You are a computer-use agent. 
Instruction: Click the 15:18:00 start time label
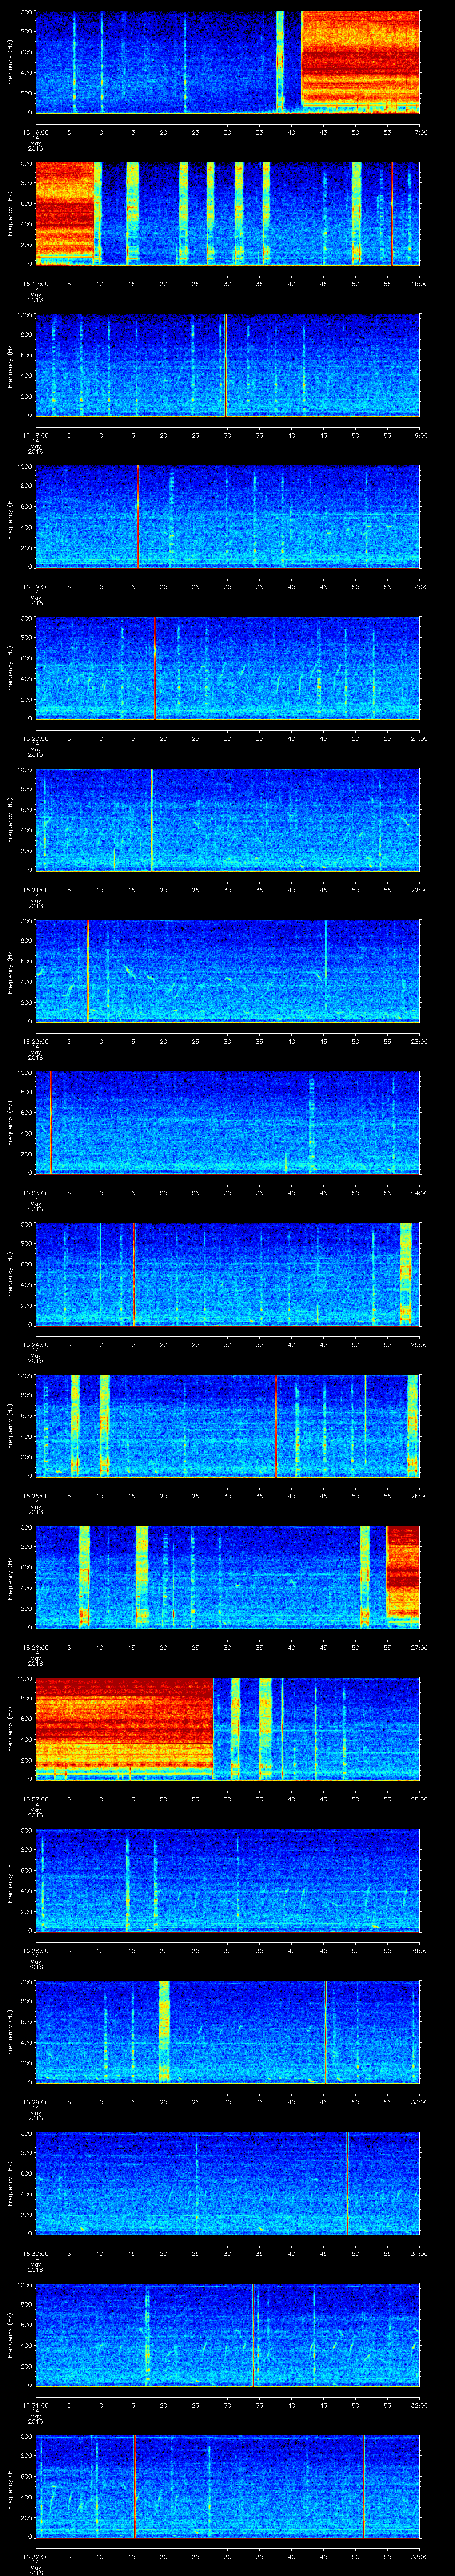tap(36, 435)
